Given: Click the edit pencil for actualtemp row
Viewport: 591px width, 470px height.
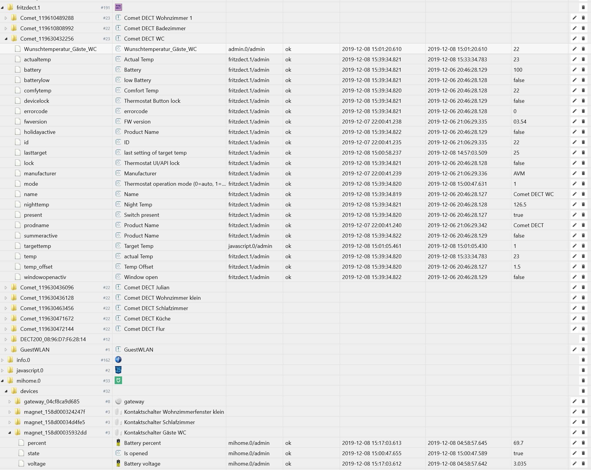Looking at the screenshot, I should 574,59.
